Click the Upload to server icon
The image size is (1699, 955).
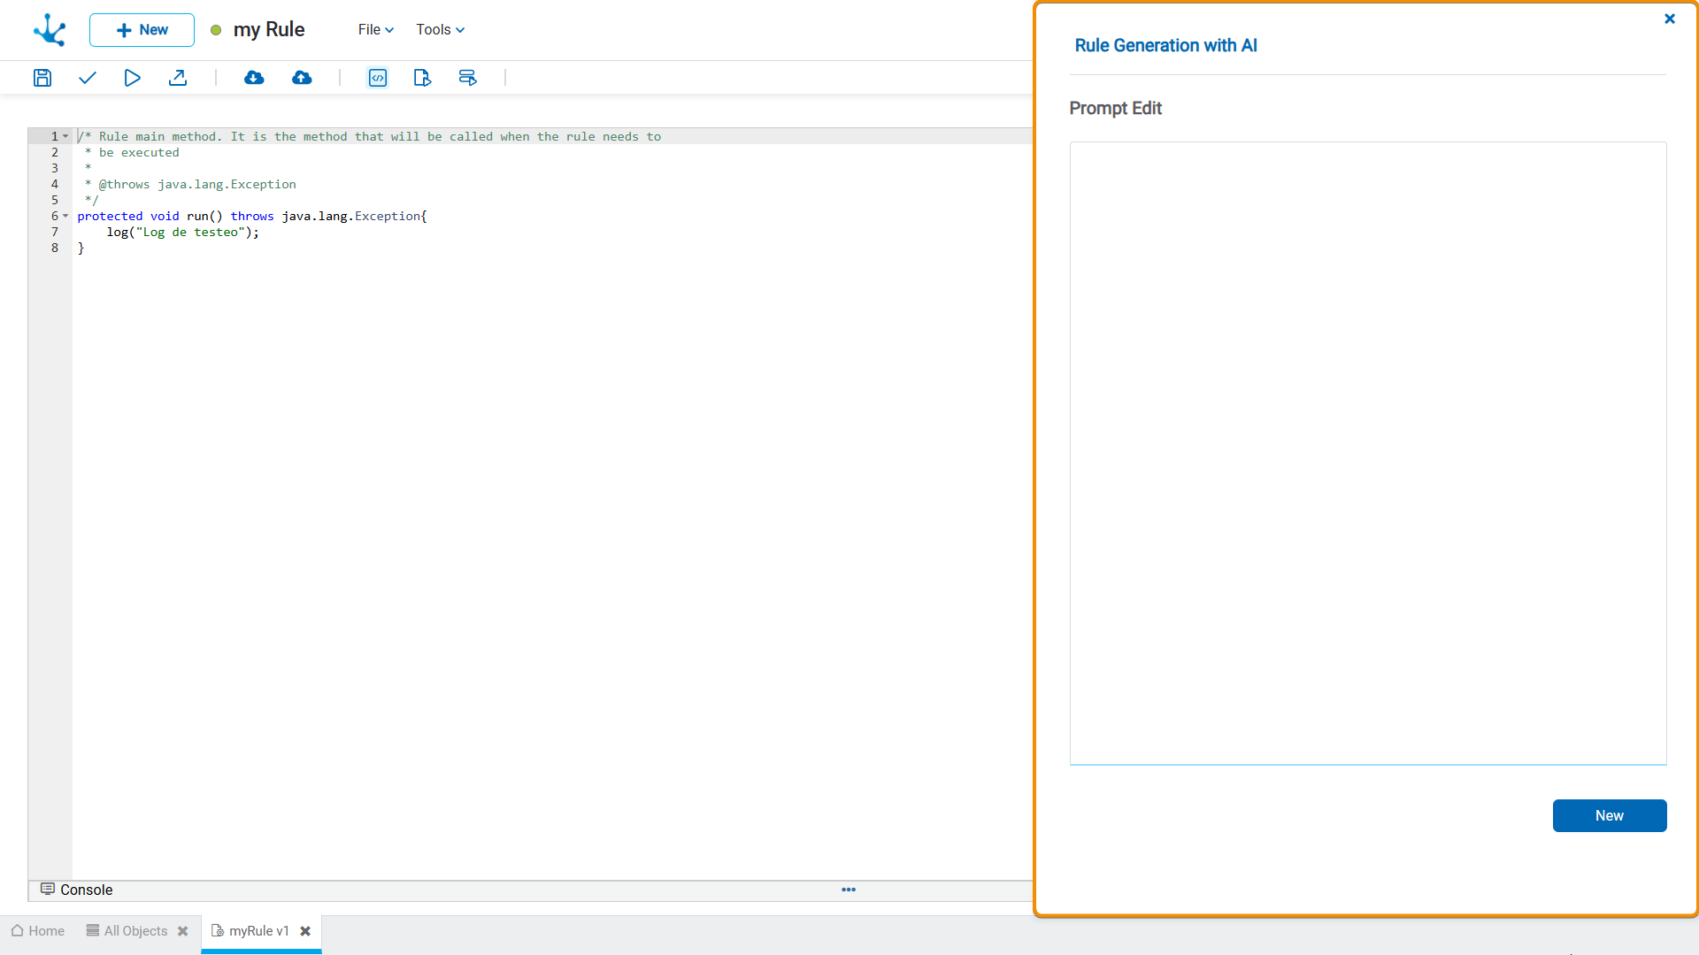click(303, 78)
